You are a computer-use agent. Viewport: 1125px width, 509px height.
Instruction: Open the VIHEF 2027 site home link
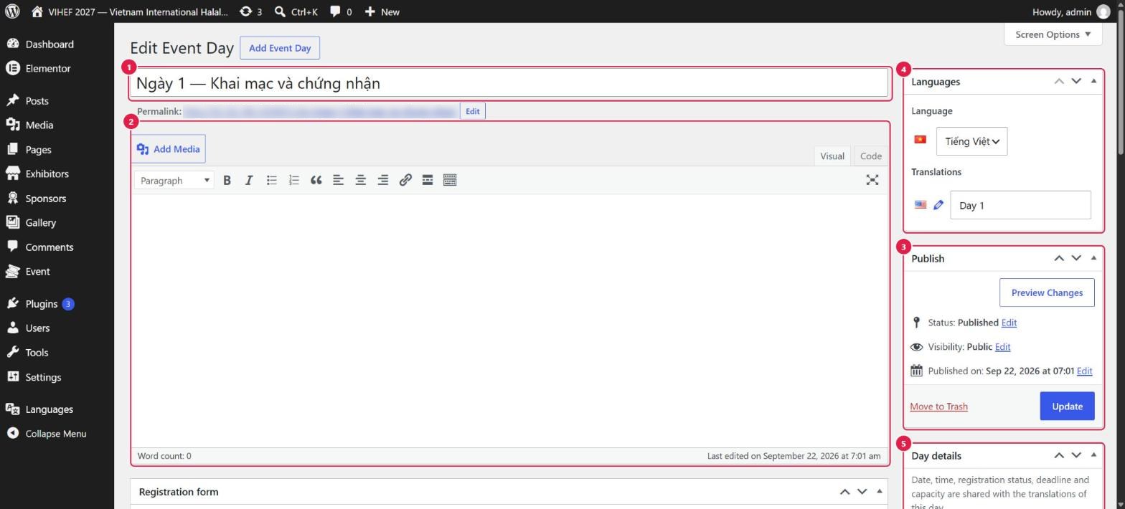pyautogui.click(x=130, y=11)
